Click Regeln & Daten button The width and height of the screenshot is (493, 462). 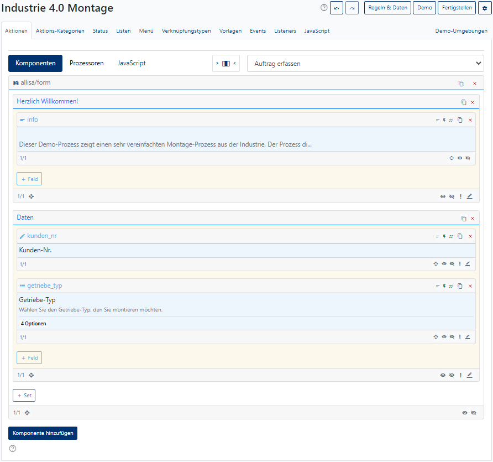point(387,8)
